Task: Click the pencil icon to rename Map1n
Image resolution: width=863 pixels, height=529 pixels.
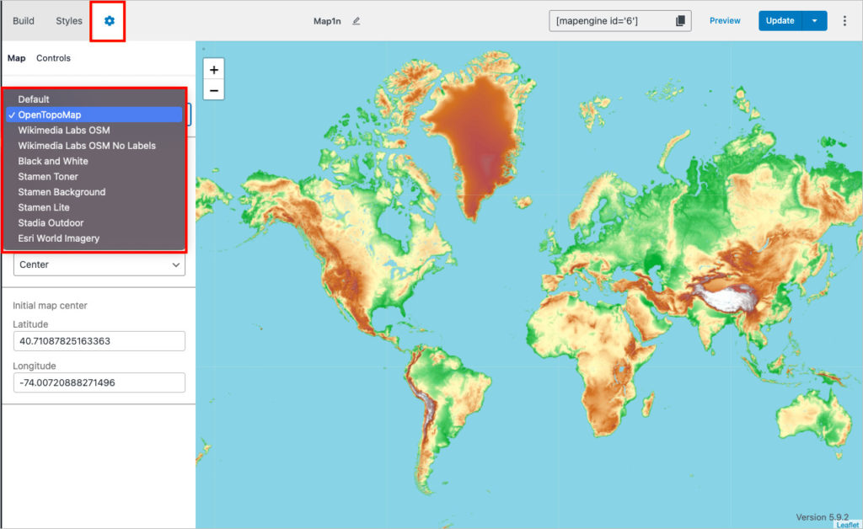Action: 356,21
